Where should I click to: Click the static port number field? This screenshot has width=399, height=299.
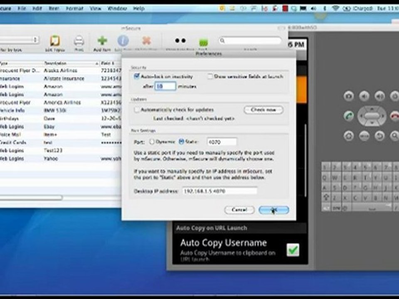click(222, 142)
